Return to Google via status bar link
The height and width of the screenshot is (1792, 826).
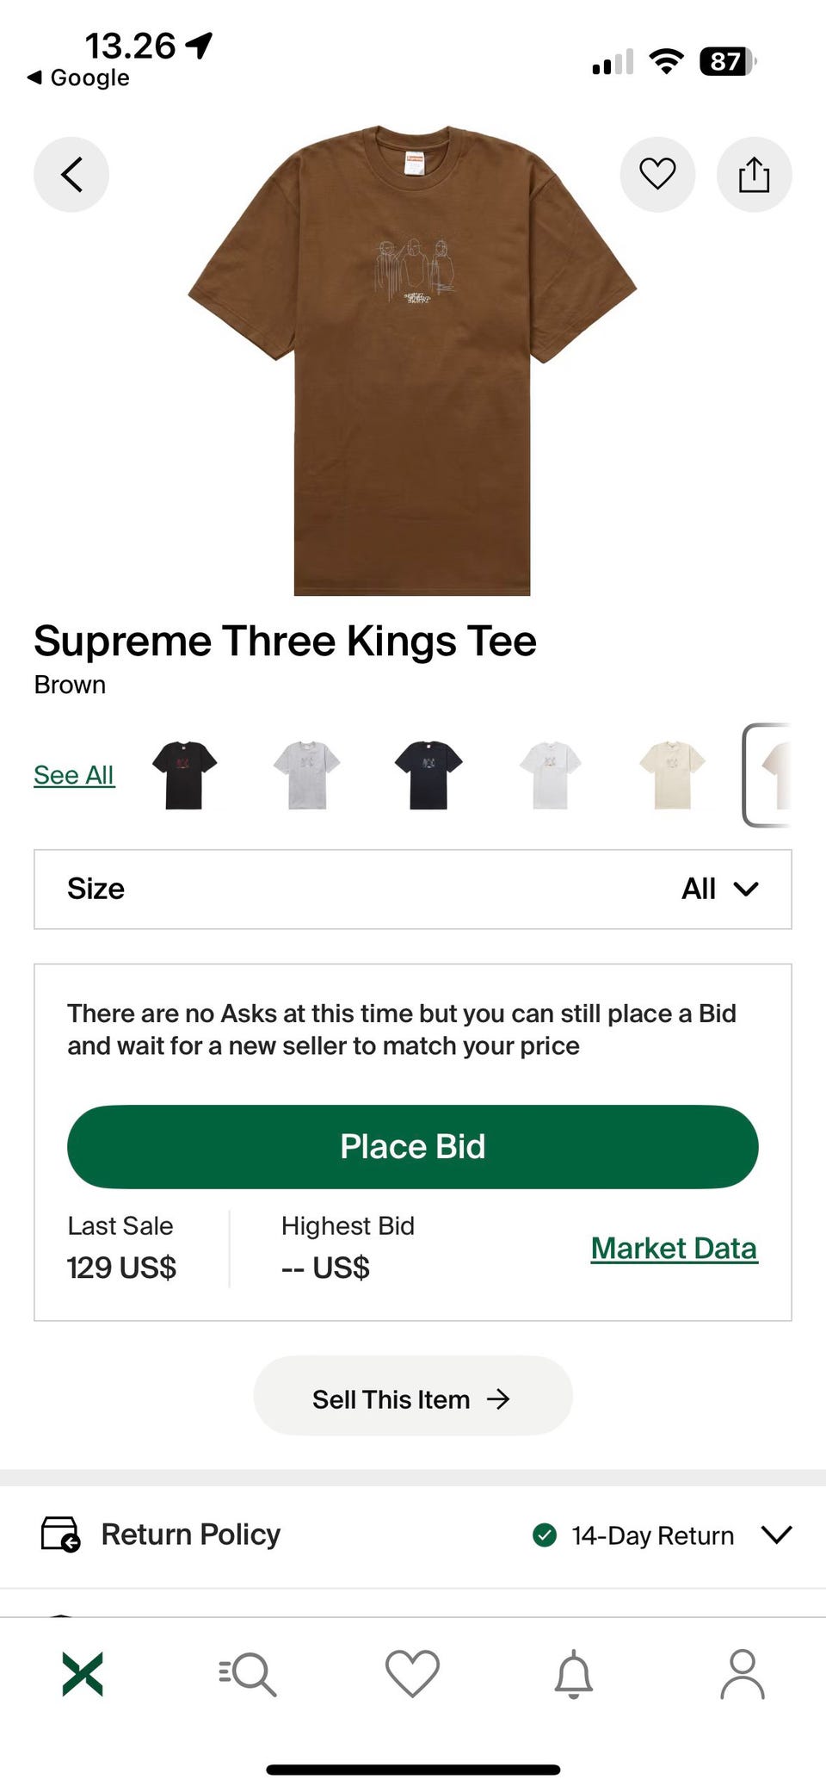(x=79, y=78)
